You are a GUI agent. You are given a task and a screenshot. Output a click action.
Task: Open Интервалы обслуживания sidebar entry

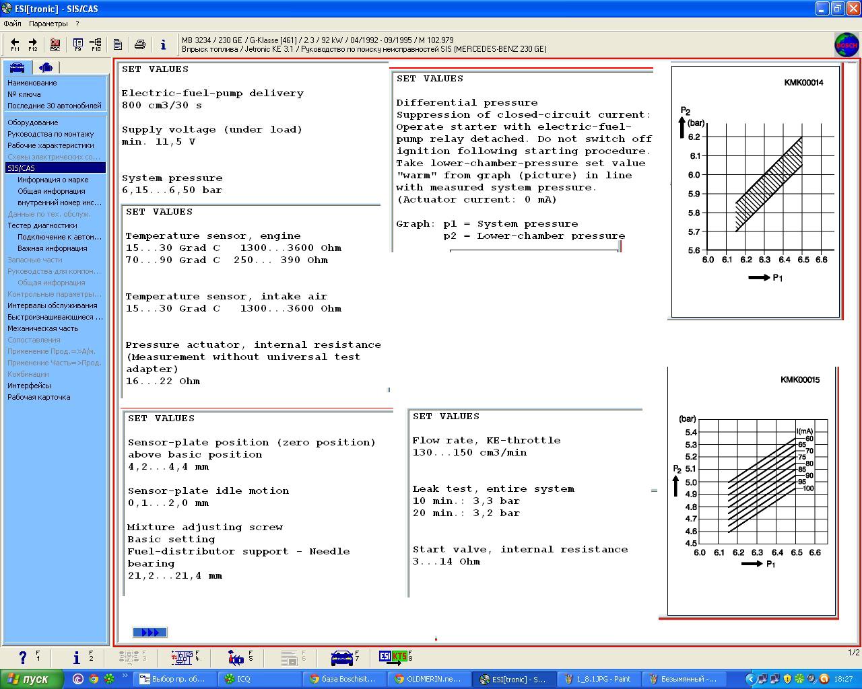pyautogui.click(x=52, y=305)
